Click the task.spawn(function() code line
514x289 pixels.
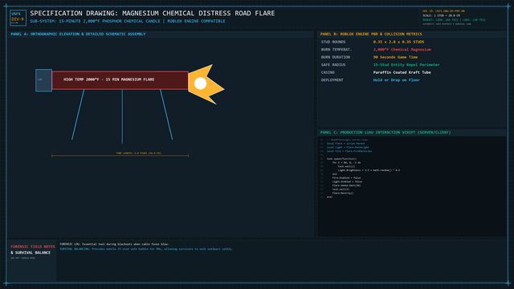click(x=341, y=159)
